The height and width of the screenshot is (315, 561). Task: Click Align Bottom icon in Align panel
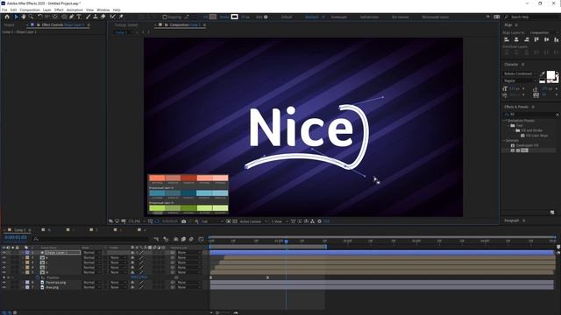[x=557, y=39]
